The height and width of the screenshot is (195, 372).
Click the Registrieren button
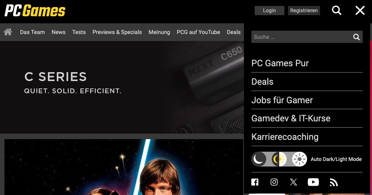(304, 10)
